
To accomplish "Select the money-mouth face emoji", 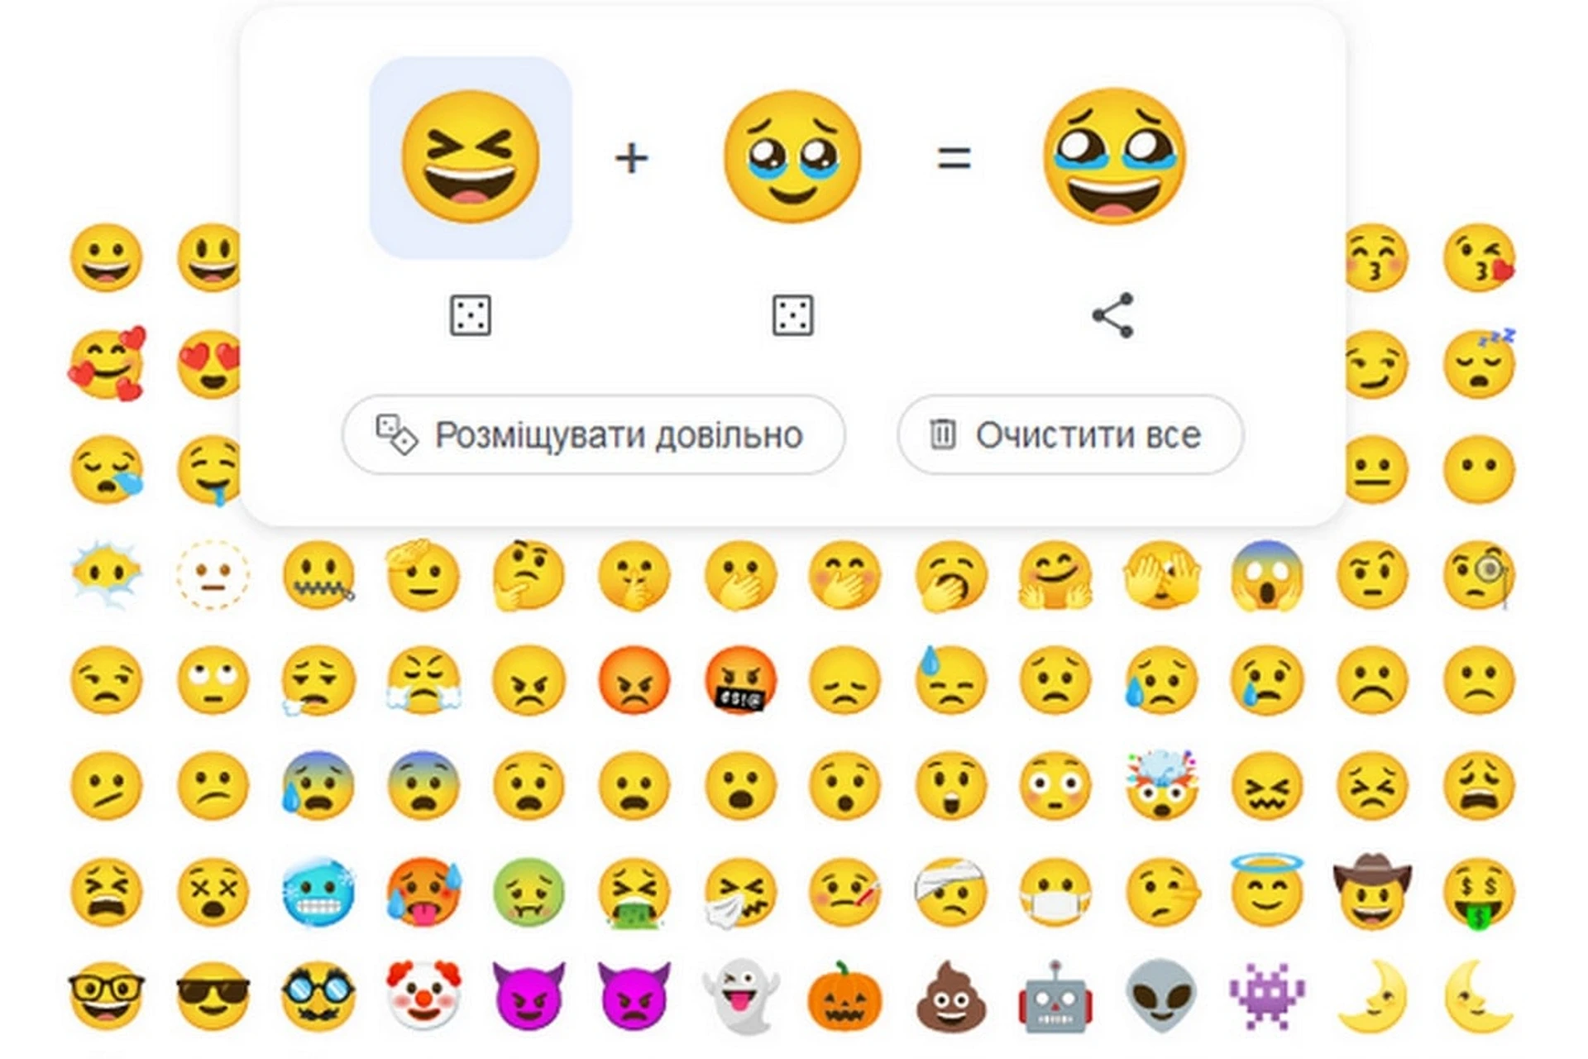I will (x=1479, y=892).
